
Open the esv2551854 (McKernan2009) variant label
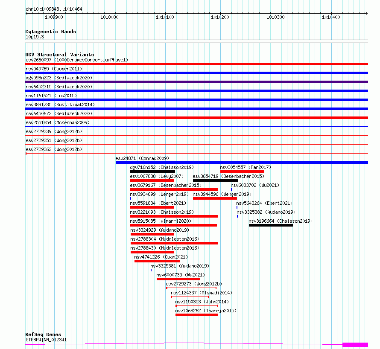(58, 122)
